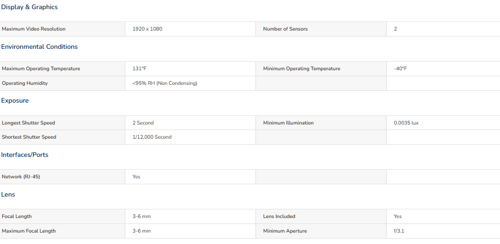
Task: Click the Interfaces/Ports section heading
Action: [25, 155]
